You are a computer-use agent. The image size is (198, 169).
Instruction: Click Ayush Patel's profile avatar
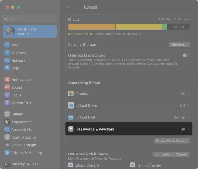tap(10, 31)
